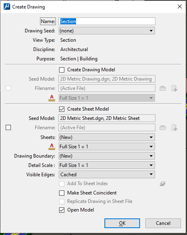This screenshot has width=187, height=235.
Task: Click the MicroStation logo icon in title bar
Action: (7, 7)
